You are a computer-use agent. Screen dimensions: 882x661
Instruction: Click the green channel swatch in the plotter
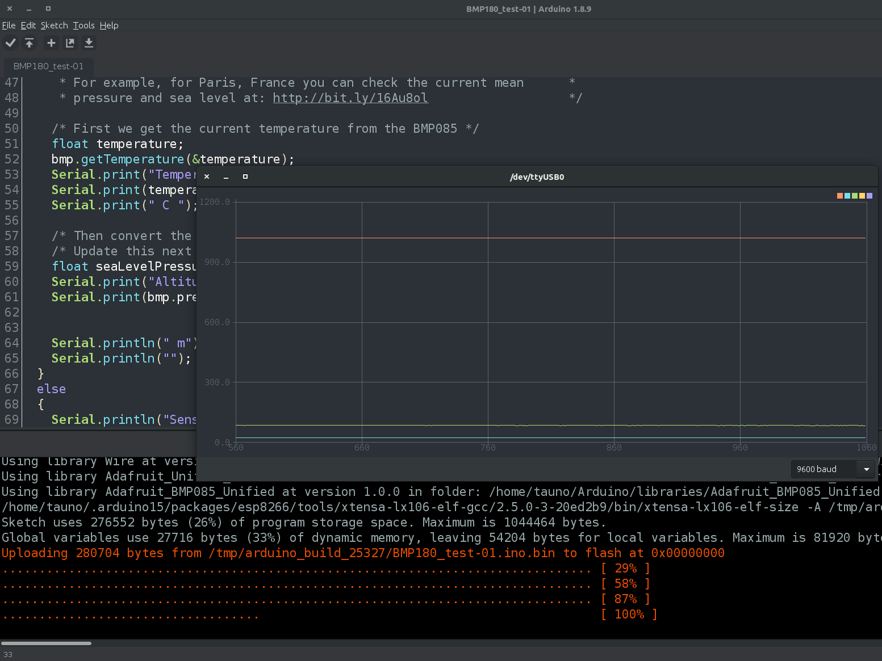(855, 195)
